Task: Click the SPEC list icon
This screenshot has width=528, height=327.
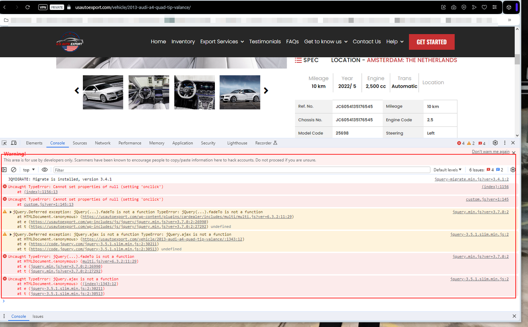Action: coord(298,60)
